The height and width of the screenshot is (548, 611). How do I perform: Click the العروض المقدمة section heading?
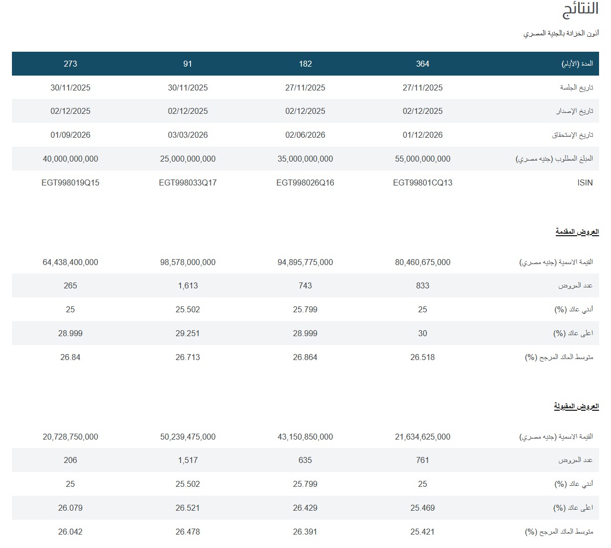[577, 232]
